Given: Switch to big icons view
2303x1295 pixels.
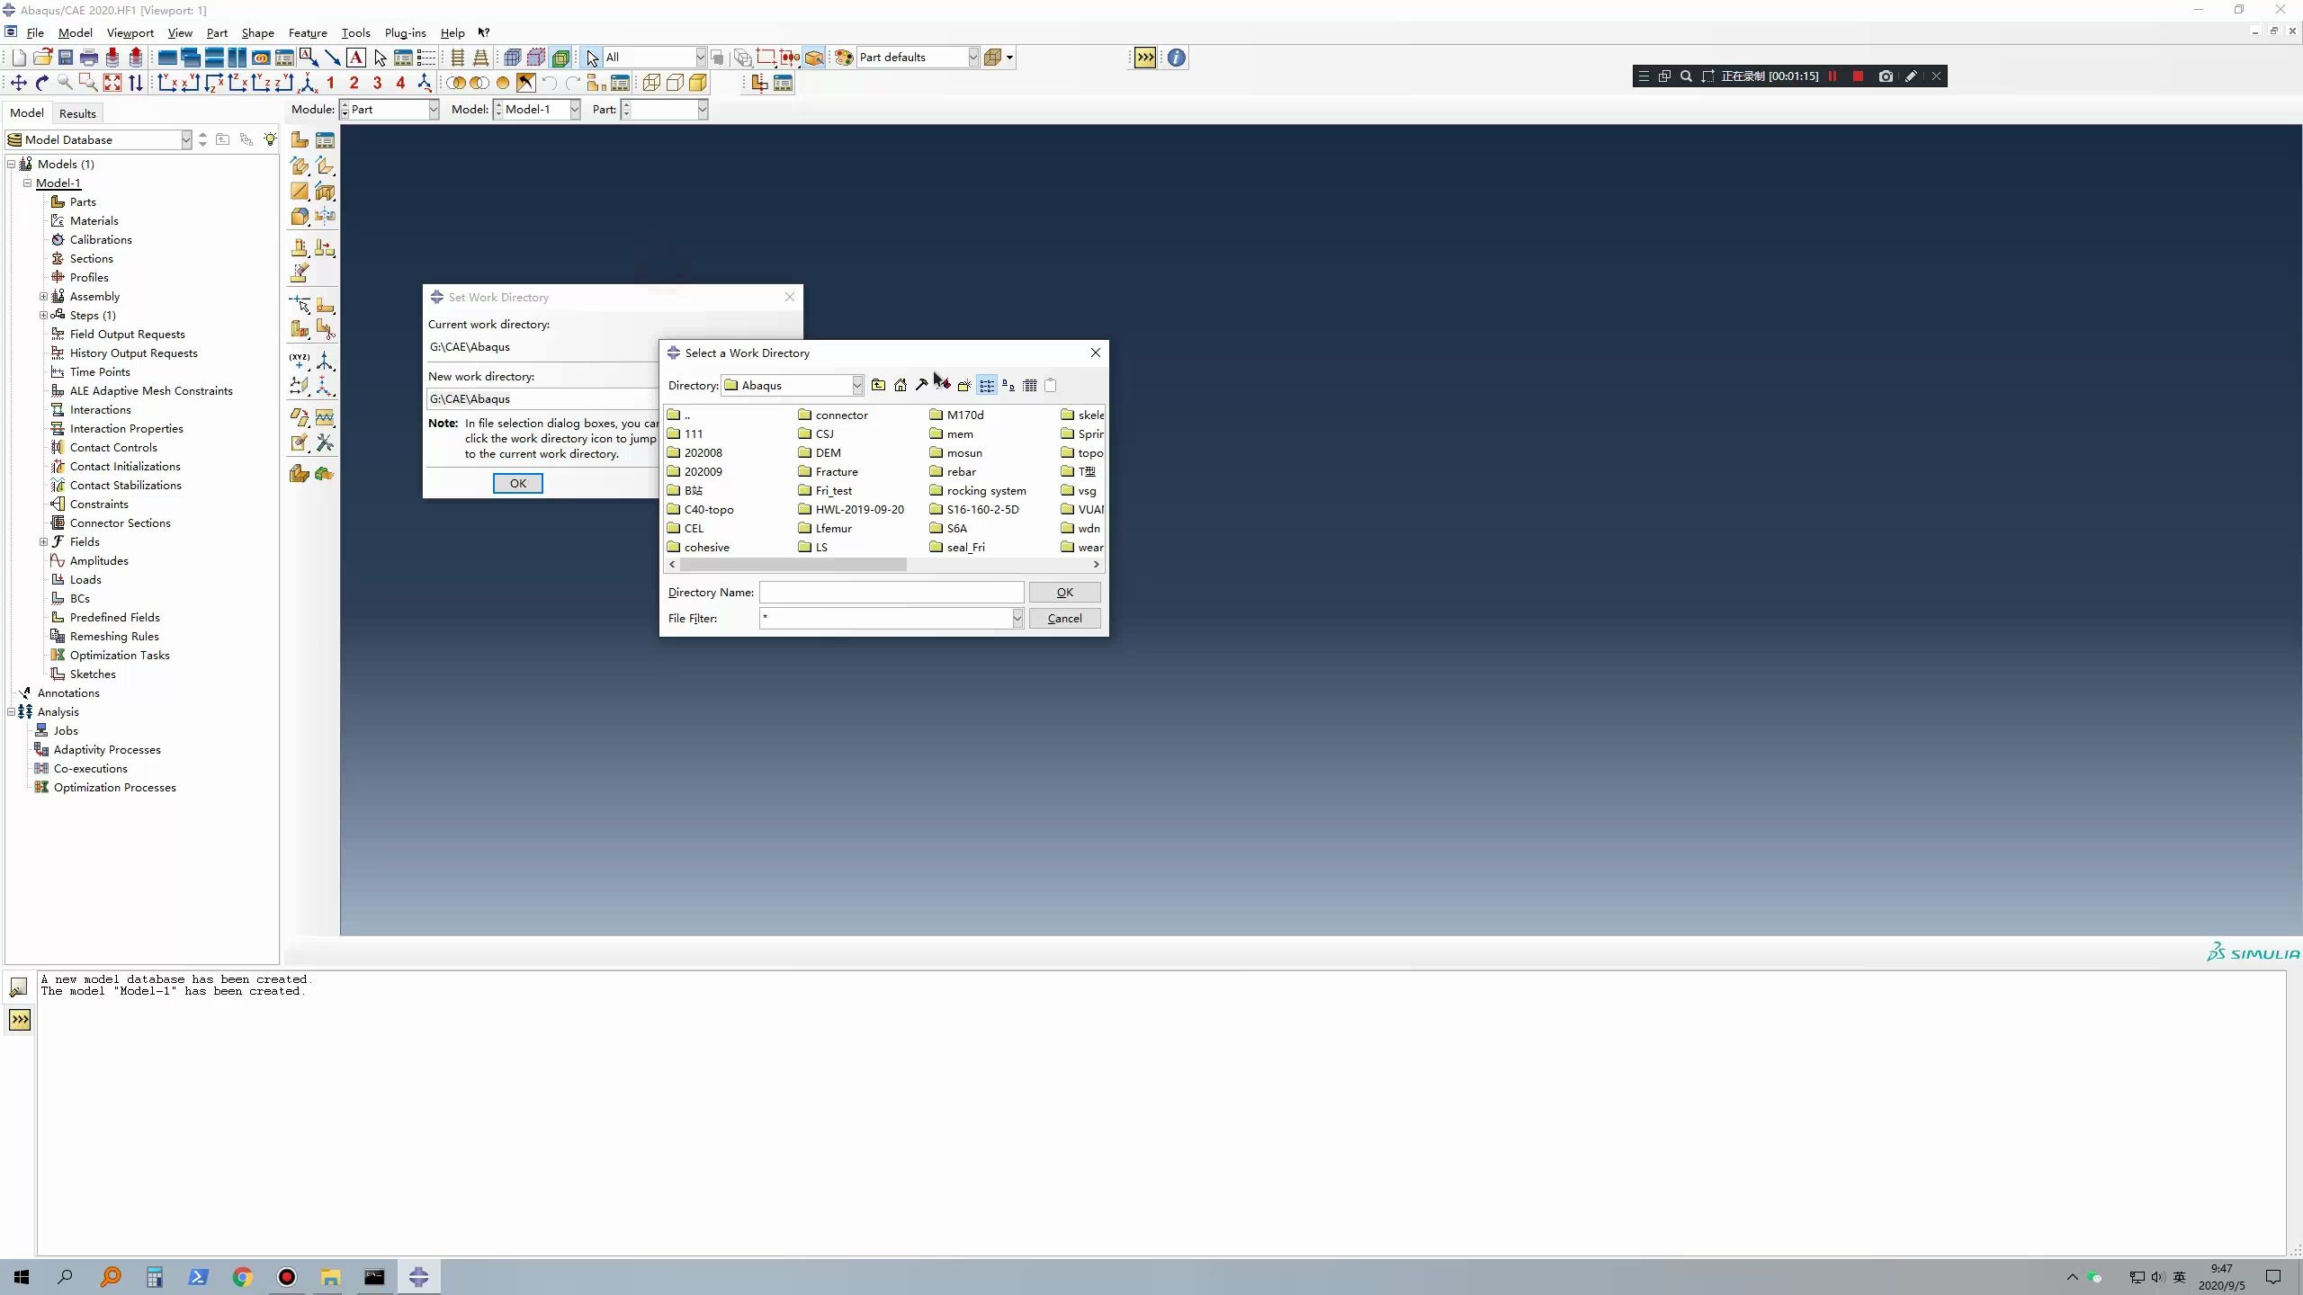Looking at the screenshot, I should pyautogui.click(x=1008, y=385).
